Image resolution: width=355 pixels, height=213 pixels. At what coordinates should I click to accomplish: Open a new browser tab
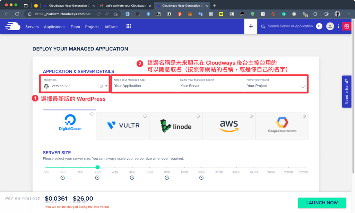pyautogui.click(x=214, y=6)
